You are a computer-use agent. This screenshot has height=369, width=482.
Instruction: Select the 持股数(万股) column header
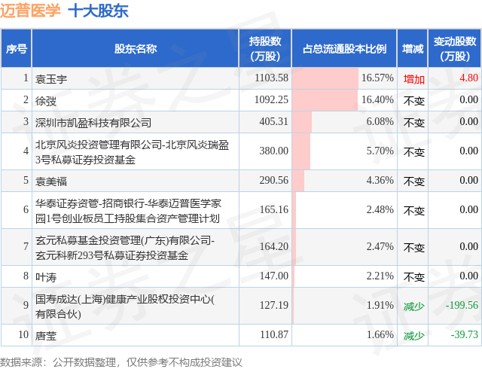265,49
